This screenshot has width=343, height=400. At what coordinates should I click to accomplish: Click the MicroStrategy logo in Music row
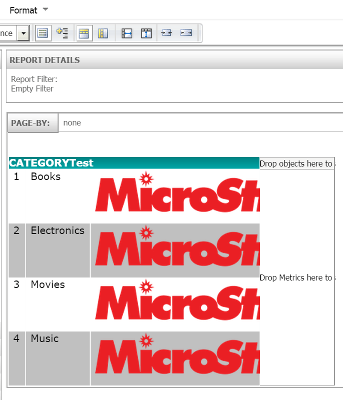(x=177, y=354)
